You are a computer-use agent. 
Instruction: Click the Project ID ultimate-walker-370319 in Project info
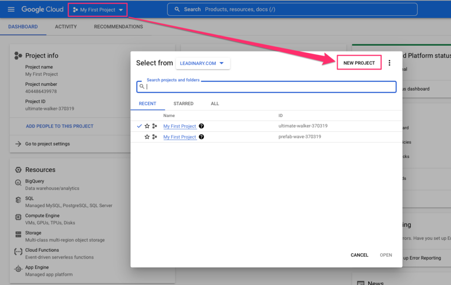click(x=49, y=109)
